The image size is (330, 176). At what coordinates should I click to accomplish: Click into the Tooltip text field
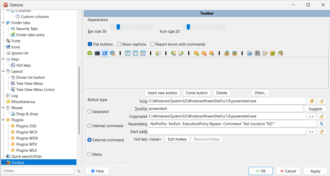click(226, 109)
